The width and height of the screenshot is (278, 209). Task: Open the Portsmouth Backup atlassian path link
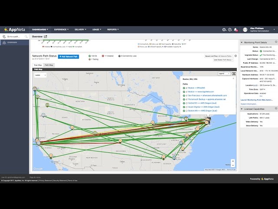[x=207, y=99]
